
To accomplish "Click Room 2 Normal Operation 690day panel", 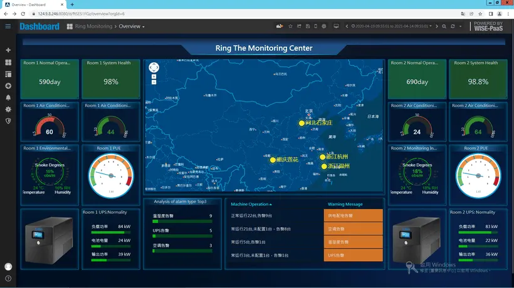I will click(417, 79).
